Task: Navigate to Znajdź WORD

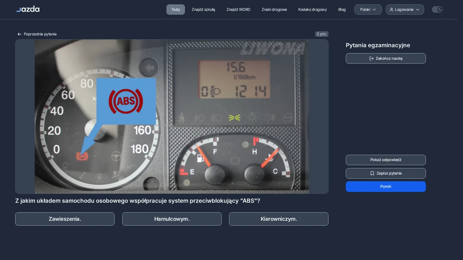Action: click(238, 10)
